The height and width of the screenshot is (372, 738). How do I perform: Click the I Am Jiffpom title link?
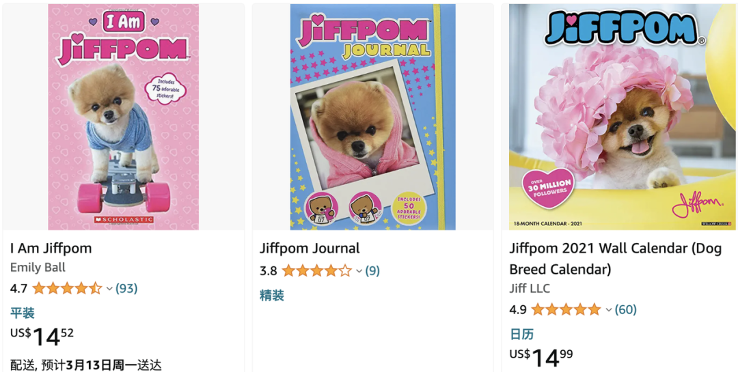(51, 248)
